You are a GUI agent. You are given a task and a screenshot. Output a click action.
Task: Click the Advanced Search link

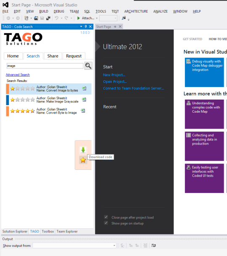[18, 74]
